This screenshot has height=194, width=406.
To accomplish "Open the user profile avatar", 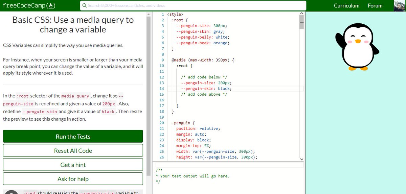I will pyautogui.click(x=400, y=5).
